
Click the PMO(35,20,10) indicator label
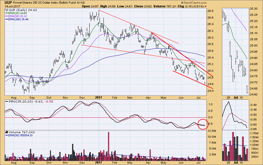21,102
